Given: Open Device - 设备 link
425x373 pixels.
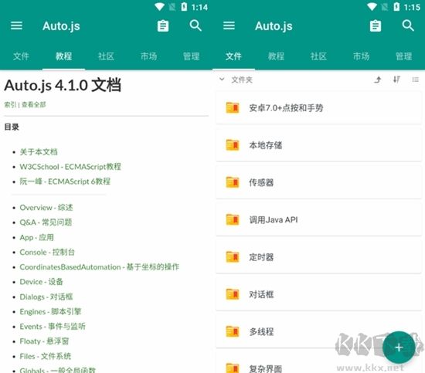Looking at the screenshot, I should (x=41, y=282).
